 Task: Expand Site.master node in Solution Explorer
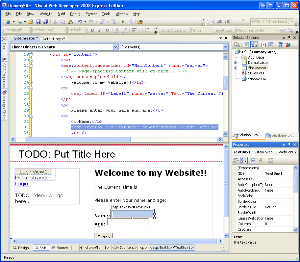[x=236, y=68]
